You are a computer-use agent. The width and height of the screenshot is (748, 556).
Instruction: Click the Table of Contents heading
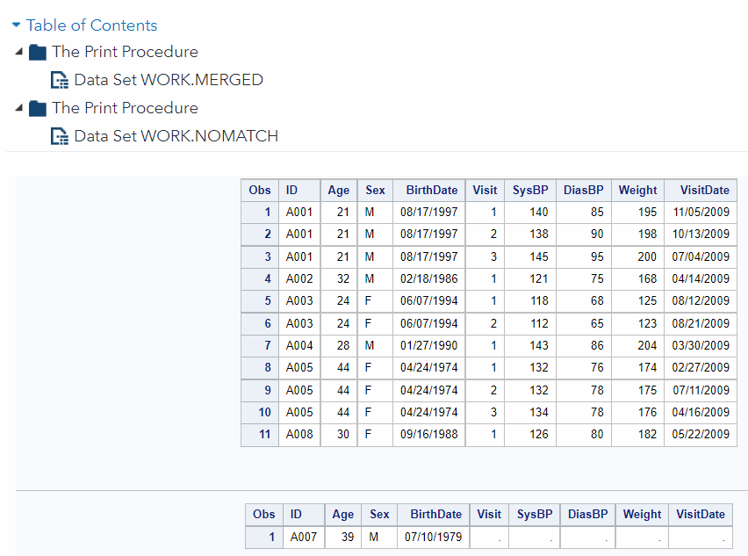click(91, 25)
